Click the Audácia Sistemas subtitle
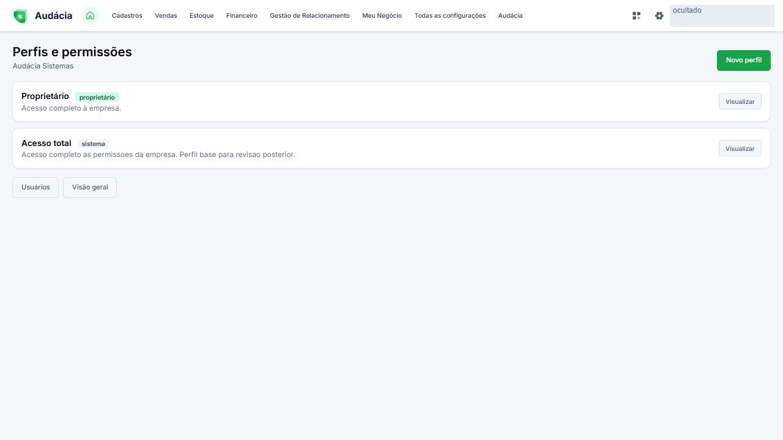The width and height of the screenshot is (783, 440). point(43,66)
